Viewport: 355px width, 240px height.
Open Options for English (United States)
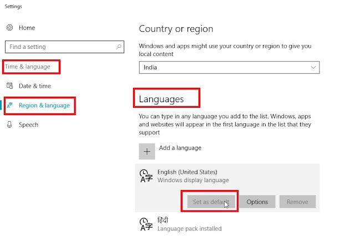[x=257, y=202]
